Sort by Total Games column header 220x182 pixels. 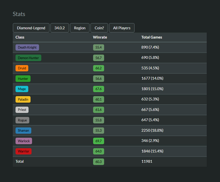click(x=152, y=37)
